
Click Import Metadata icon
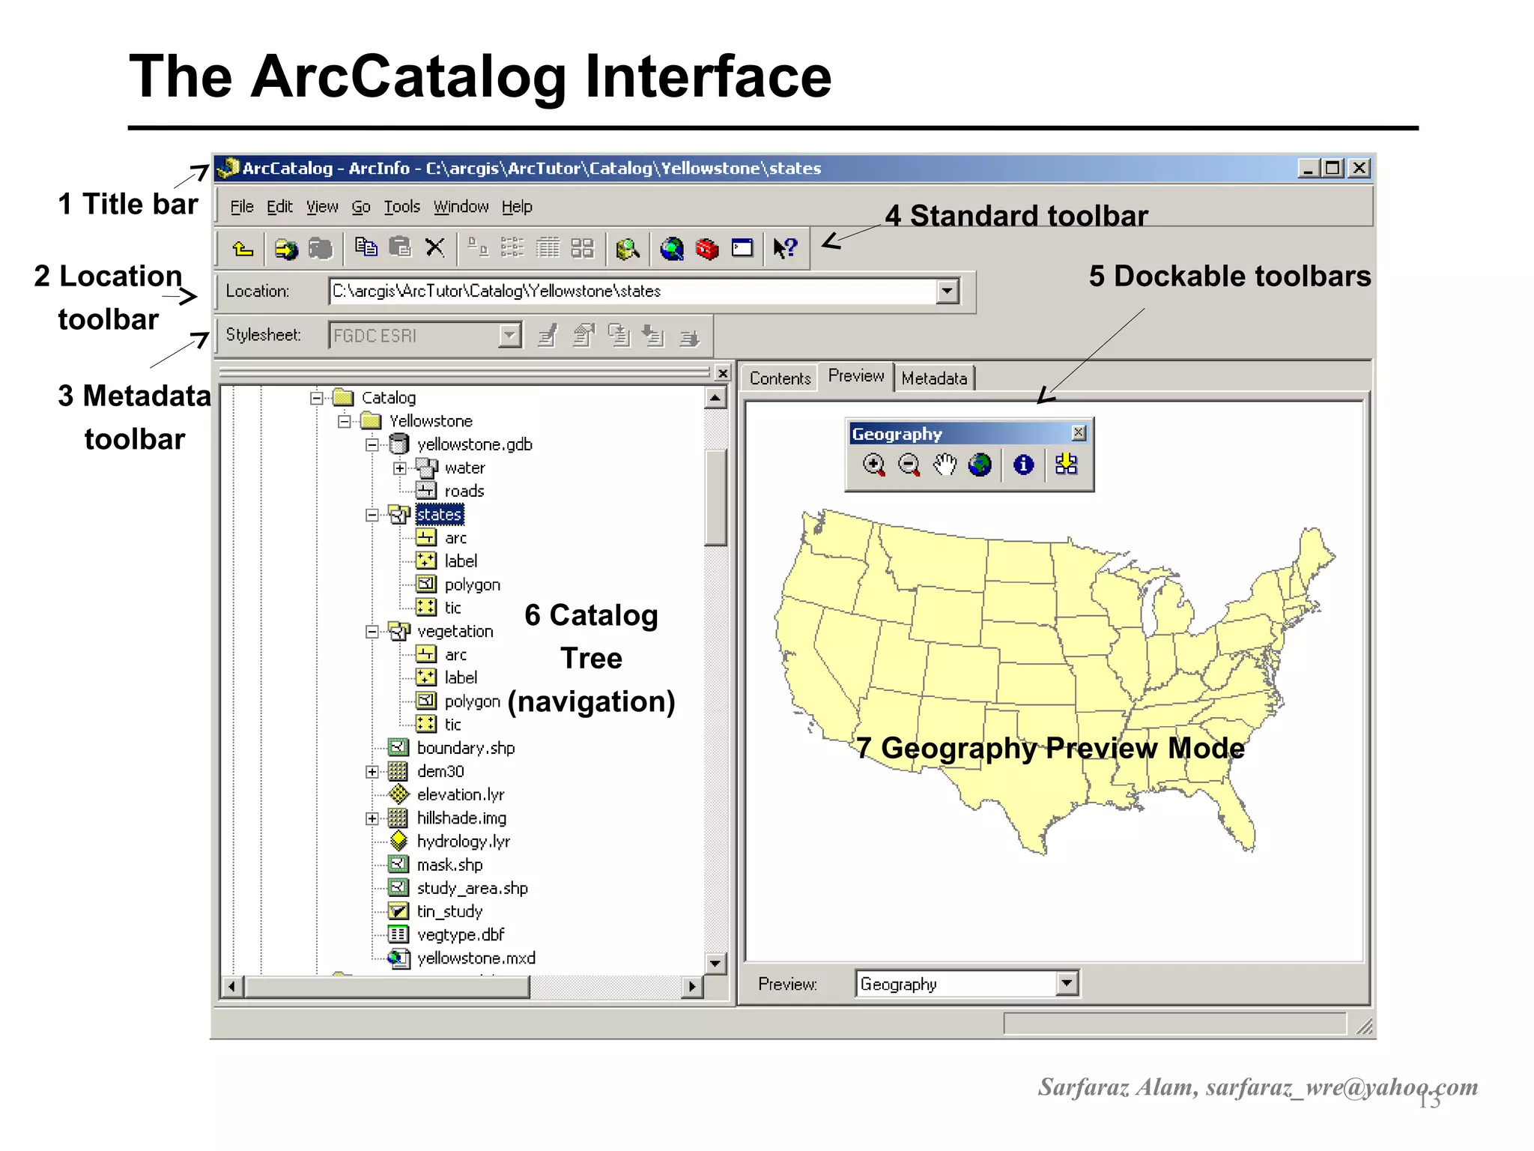[653, 336]
